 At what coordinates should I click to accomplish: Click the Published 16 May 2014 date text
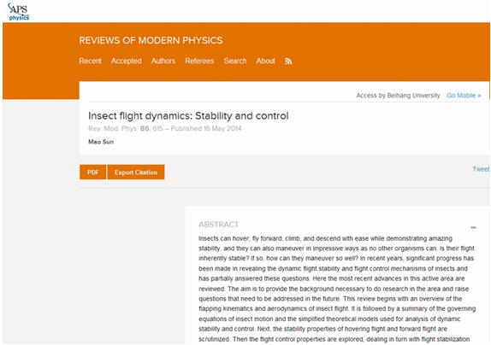(206, 129)
